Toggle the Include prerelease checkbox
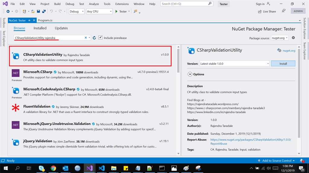Screen dimensions: 309x173 pyautogui.click(x=100, y=38)
